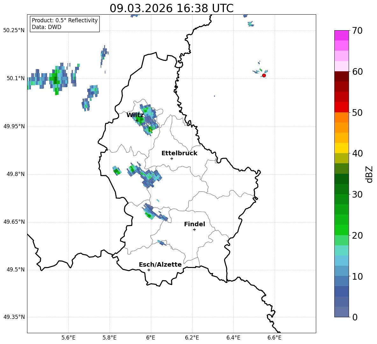This screenshot has width=377, height=344.
Task: Click the dBZ colorbar axis label
Action: point(369,174)
